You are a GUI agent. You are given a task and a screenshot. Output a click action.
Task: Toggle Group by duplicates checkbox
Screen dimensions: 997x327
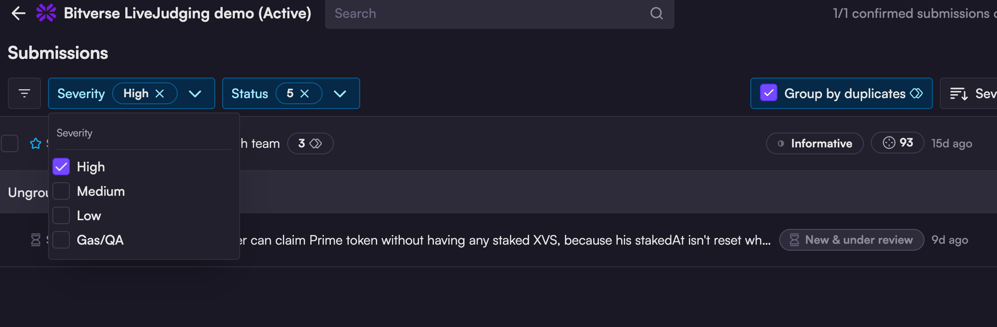pos(768,93)
